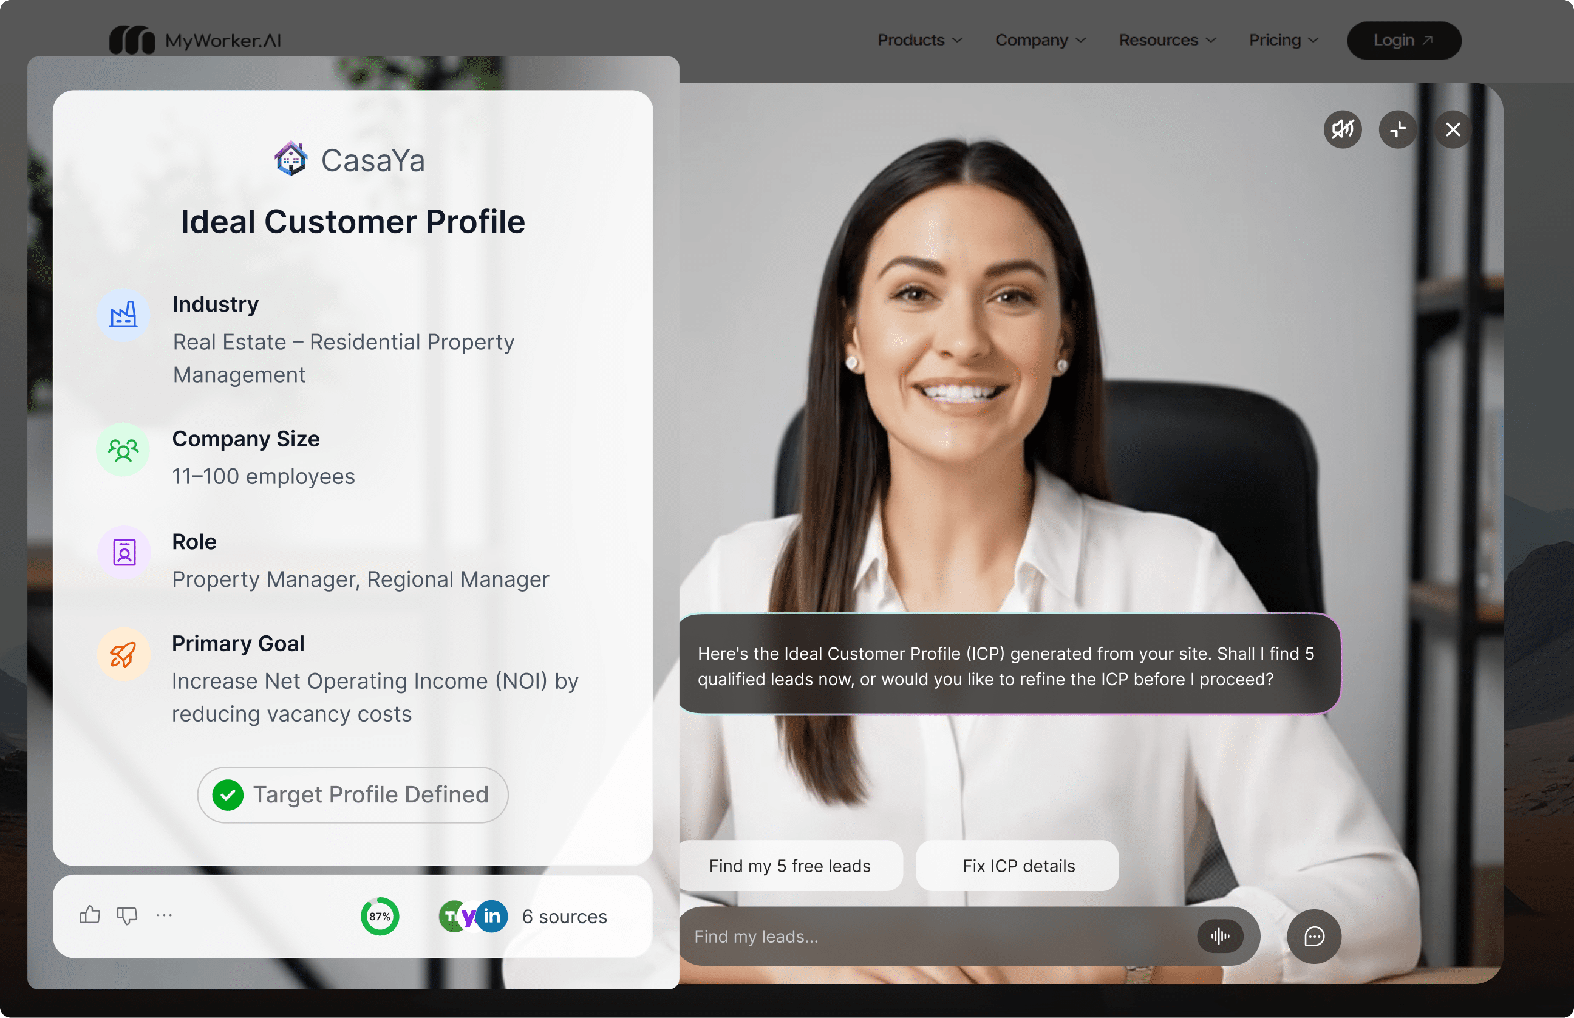Screen dimensions: 1574x1018
Task: Select Find my 5 free leads
Action: pos(790,866)
